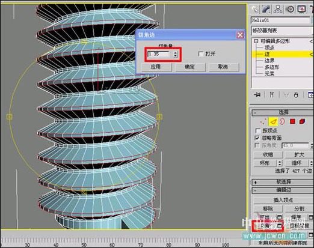Click the Pin Stack icon
The image size is (314, 248).
(x=257, y=95)
